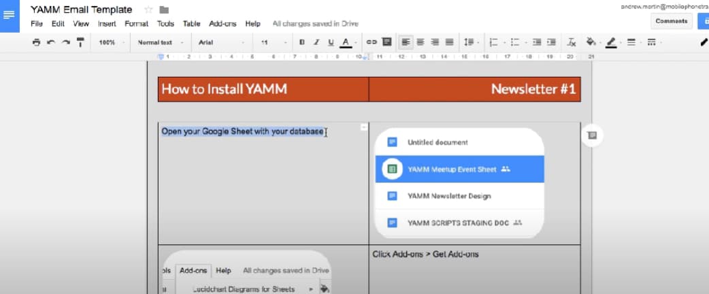
Task: Clear formatting from the selection
Action: pos(572,42)
